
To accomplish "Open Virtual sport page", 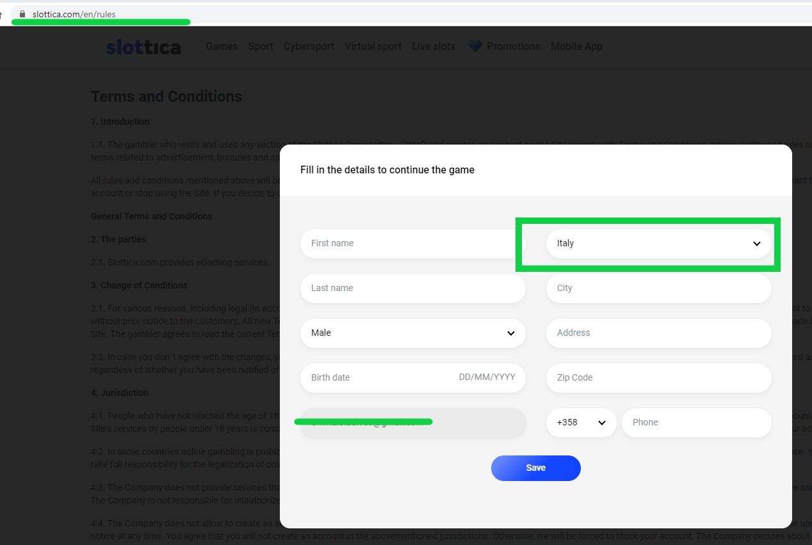I will pyautogui.click(x=373, y=47).
